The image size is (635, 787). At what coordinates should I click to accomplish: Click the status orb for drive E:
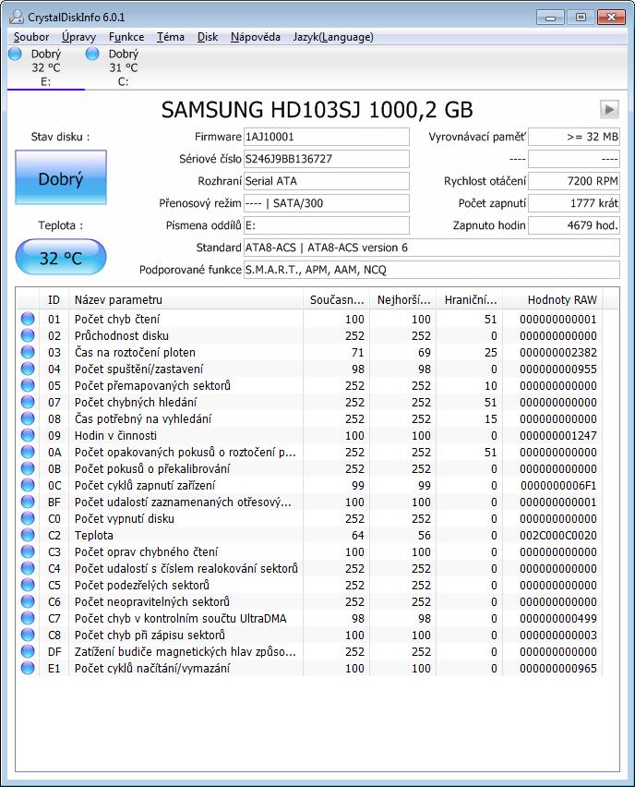pyautogui.click(x=15, y=54)
